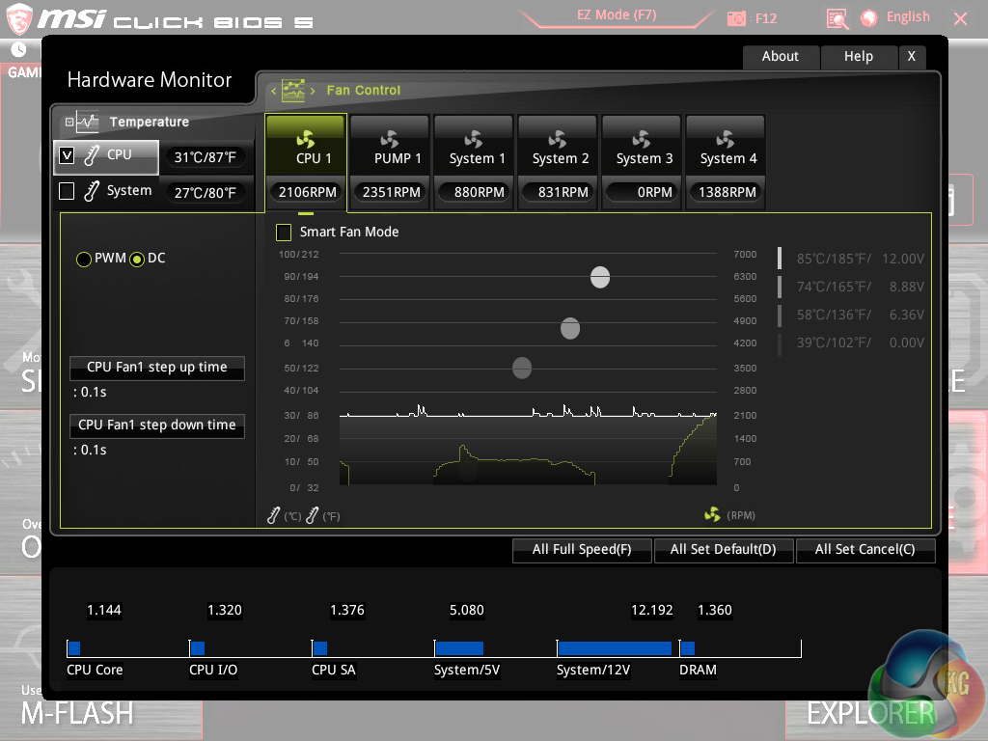Click the right arrow beside Fan Control
Image resolution: width=988 pixels, height=741 pixels.
(x=313, y=92)
